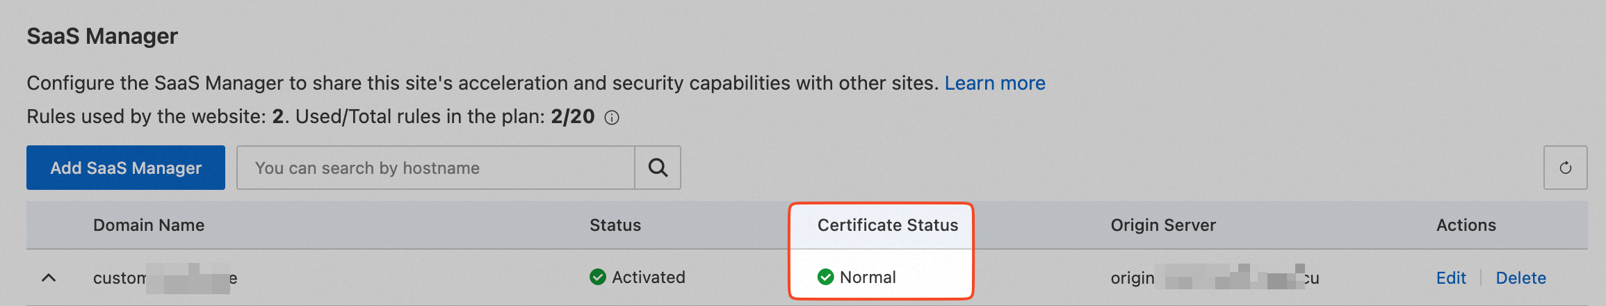1606x306 pixels.
Task: Click the Origin Server column header
Action: (1162, 225)
